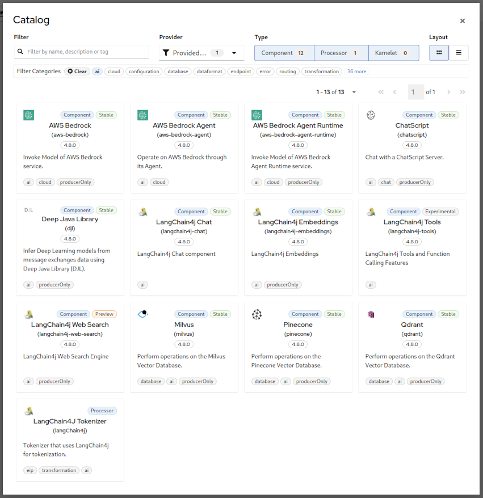This screenshot has height=498, width=483.
Task: Toggle the Component type filter
Action: pos(284,53)
